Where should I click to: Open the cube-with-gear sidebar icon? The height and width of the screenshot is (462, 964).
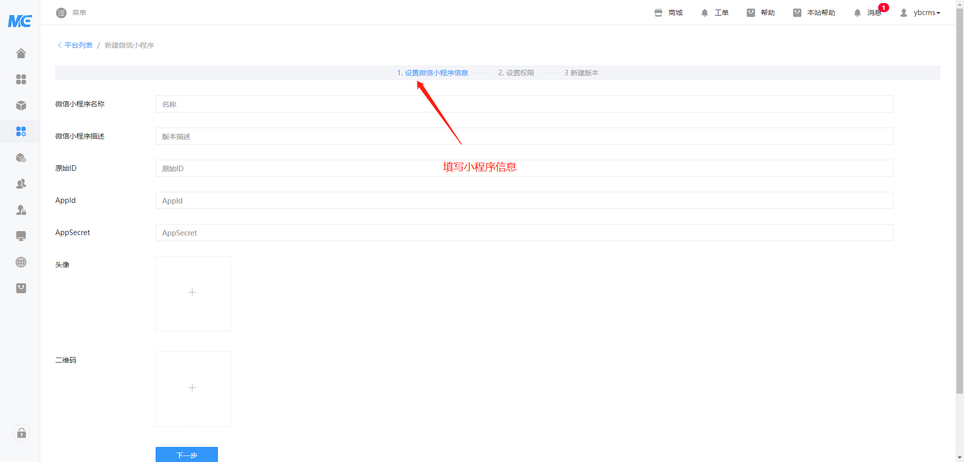(x=21, y=158)
